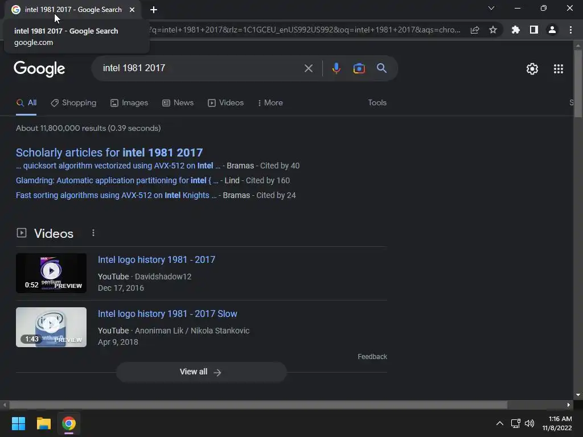583x437 pixels.
Task: Open Chrome three-dot menu
Action: 570,30
